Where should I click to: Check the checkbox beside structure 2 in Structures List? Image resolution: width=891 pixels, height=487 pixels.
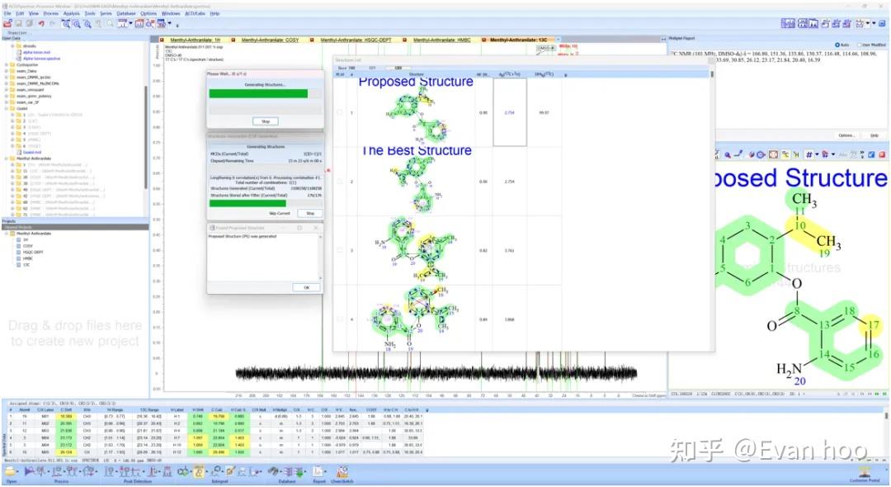339,181
